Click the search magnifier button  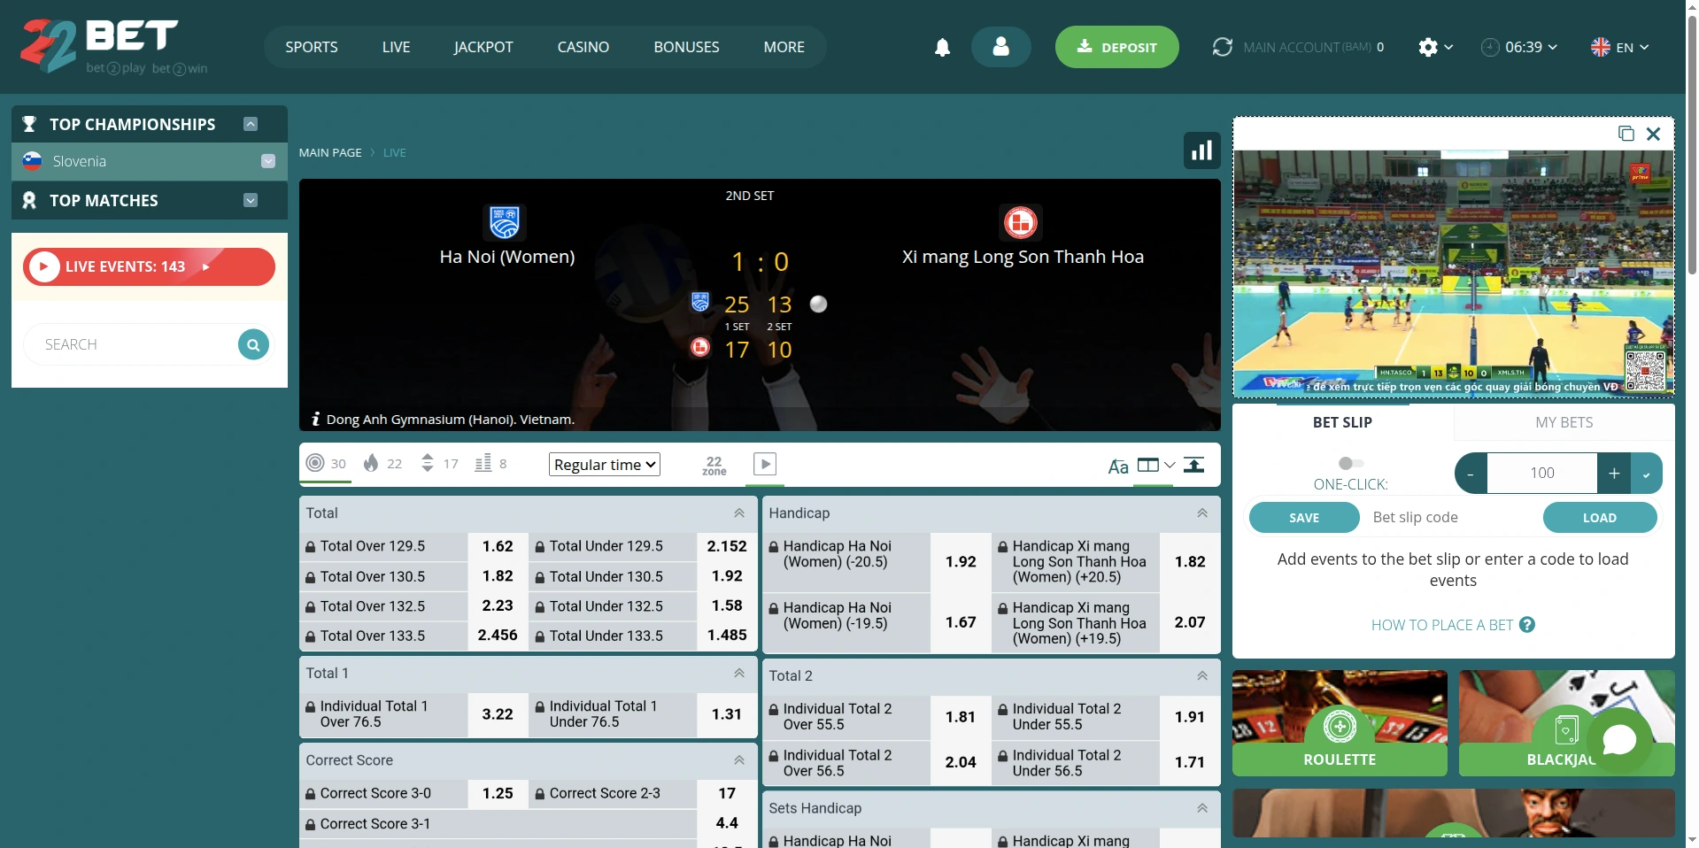point(253,344)
